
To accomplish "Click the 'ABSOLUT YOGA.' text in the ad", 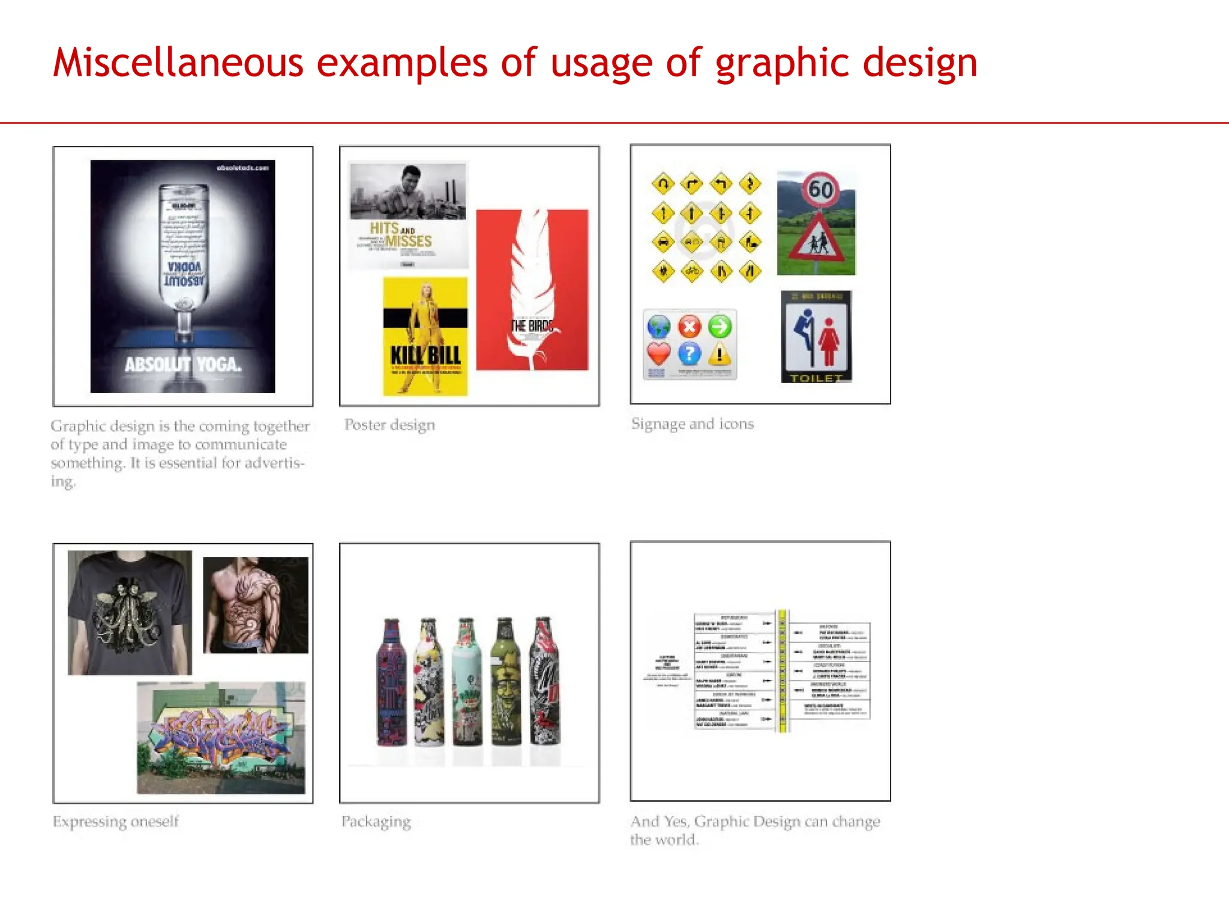I will [183, 364].
